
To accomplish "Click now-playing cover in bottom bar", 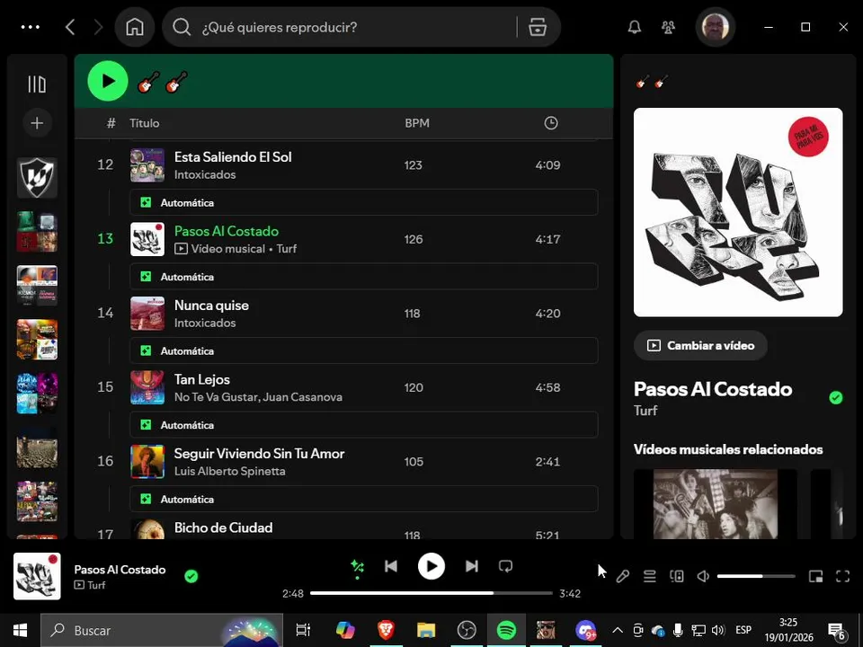I will coord(37,576).
